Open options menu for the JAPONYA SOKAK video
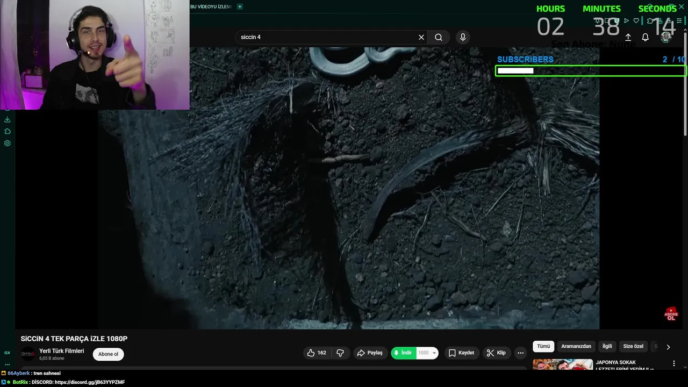The width and height of the screenshot is (688, 387). click(674, 364)
